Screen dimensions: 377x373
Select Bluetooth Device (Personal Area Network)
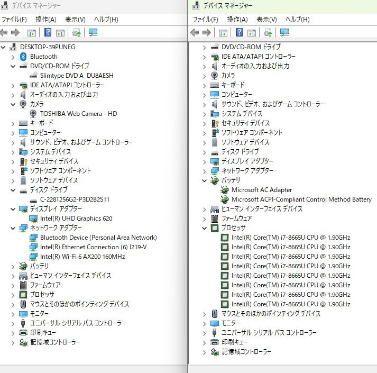(98, 238)
